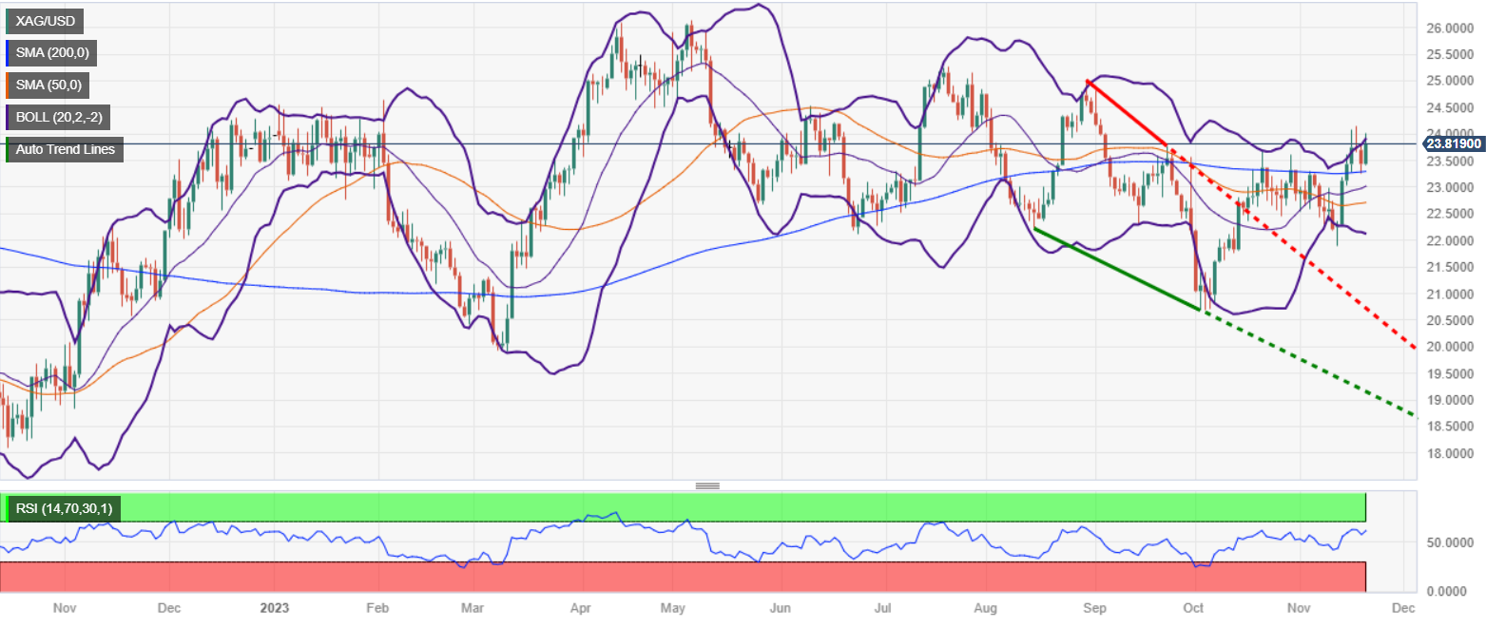The image size is (1486, 627).
Task: Click the May label on the time axis
Action: [673, 606]
